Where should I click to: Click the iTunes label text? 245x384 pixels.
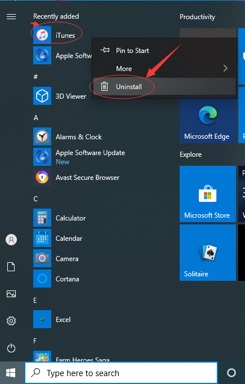[x=65, y=36]
